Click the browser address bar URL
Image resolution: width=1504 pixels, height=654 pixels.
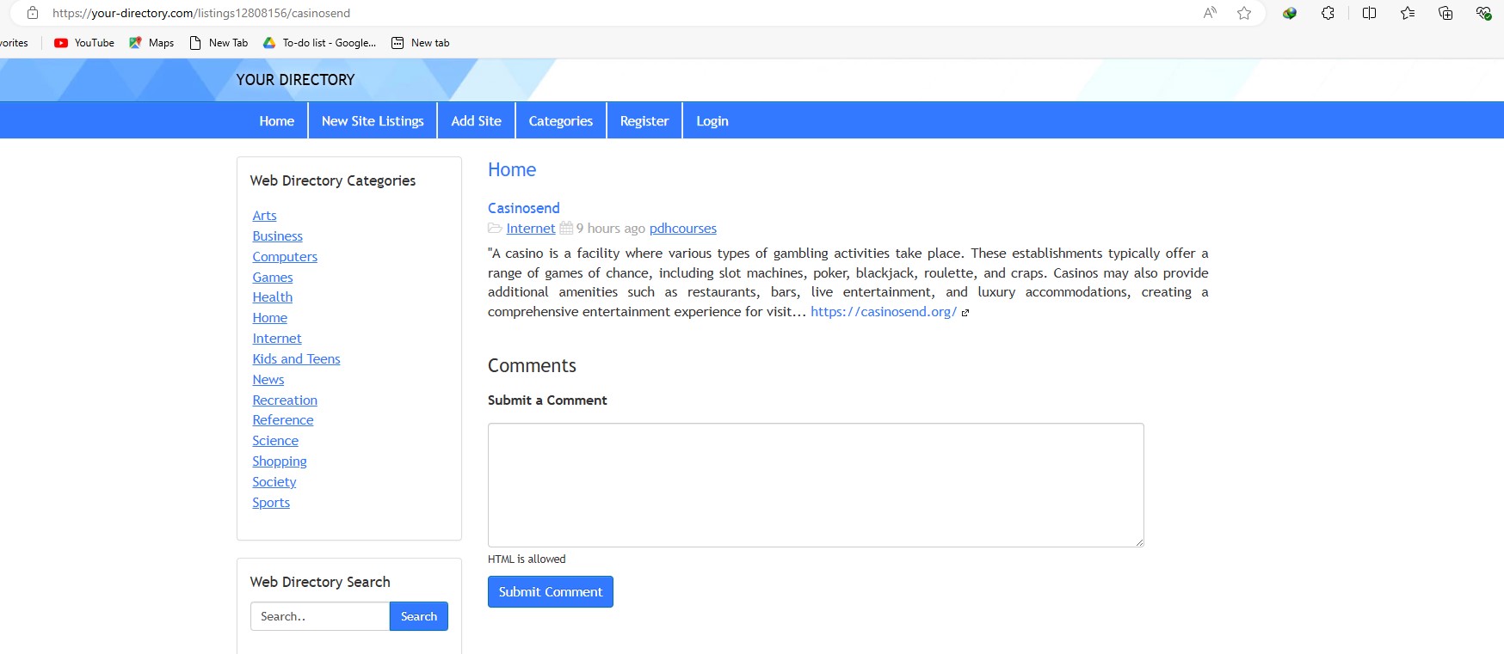[x=201, y=13]
